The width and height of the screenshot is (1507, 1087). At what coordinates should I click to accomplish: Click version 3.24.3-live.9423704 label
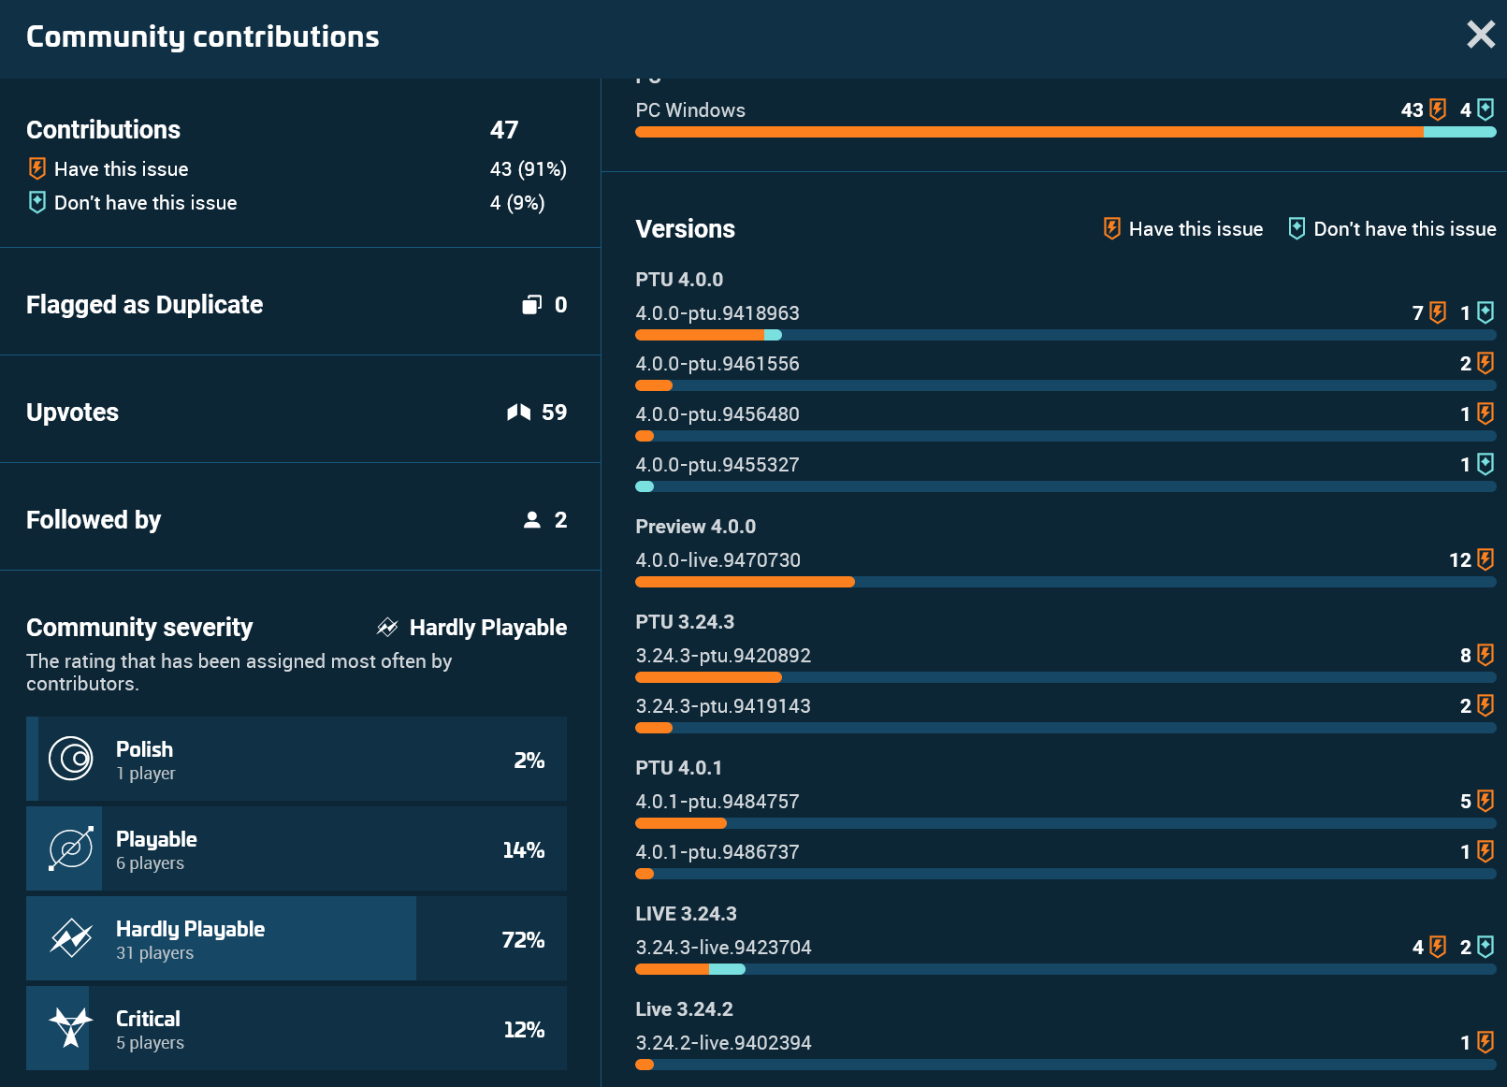[723, 948]
